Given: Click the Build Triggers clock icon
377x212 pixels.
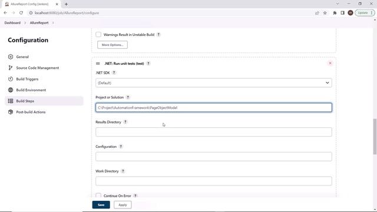Looking at the screenshot, I should [11, 79].
